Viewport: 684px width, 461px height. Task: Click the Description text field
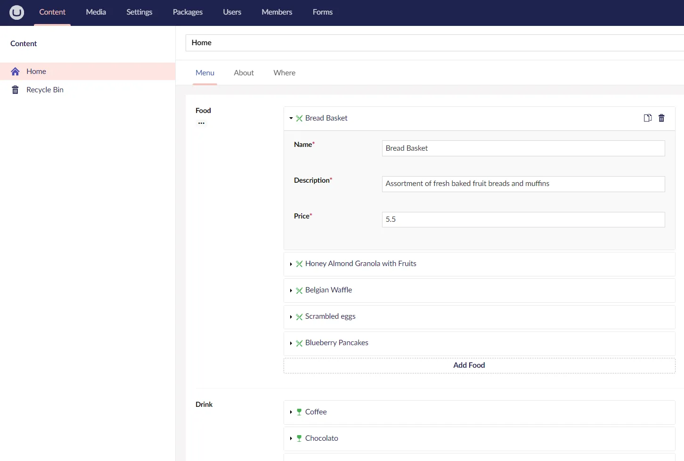click(x=523, y=184)
